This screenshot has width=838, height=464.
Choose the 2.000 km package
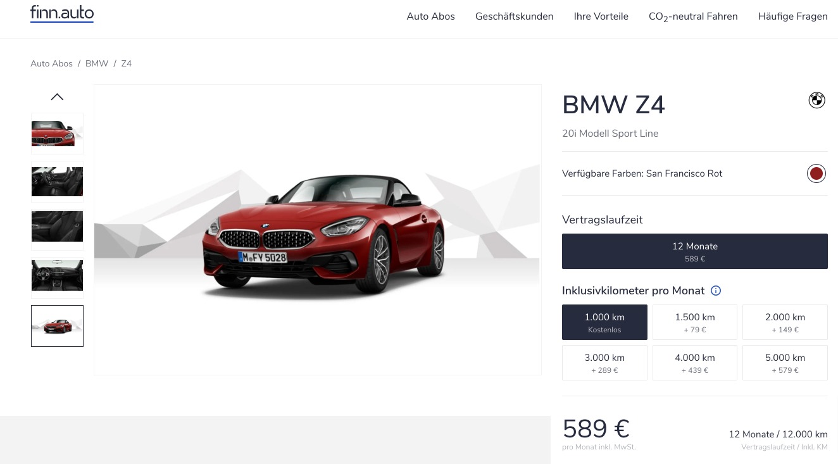point(785,322)
